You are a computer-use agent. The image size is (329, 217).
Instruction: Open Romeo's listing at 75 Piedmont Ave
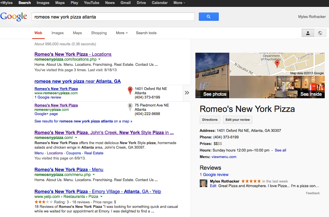click(56, 105)
